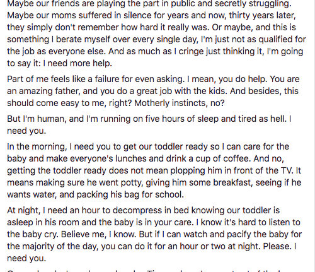This screenshot has width=315, height=272.
Task: Click the words 'packing his bag for school'
Action: pyautogui.click(x=130, y=194)
